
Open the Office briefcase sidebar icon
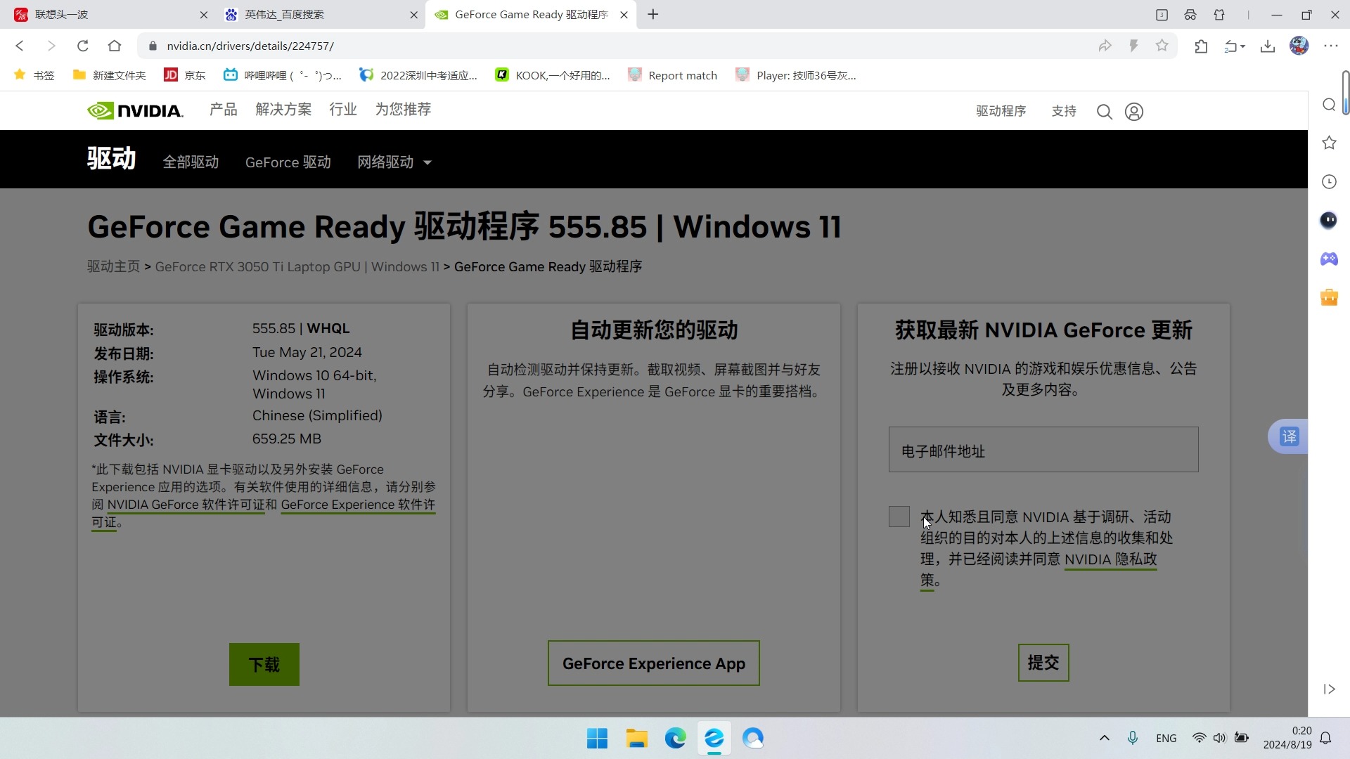pyautogui.click(x=1329, y=297)
